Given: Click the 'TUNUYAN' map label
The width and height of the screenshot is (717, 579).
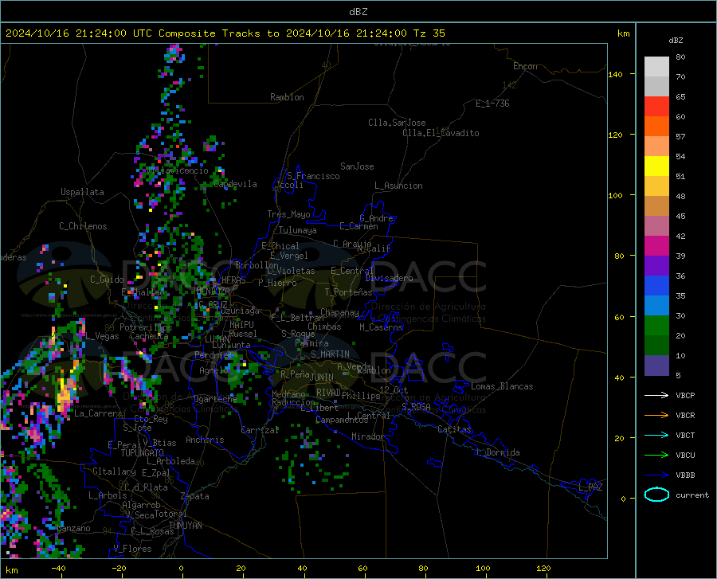Looking at the screenshot, I should pyautogui.click(x=185, y=525).
